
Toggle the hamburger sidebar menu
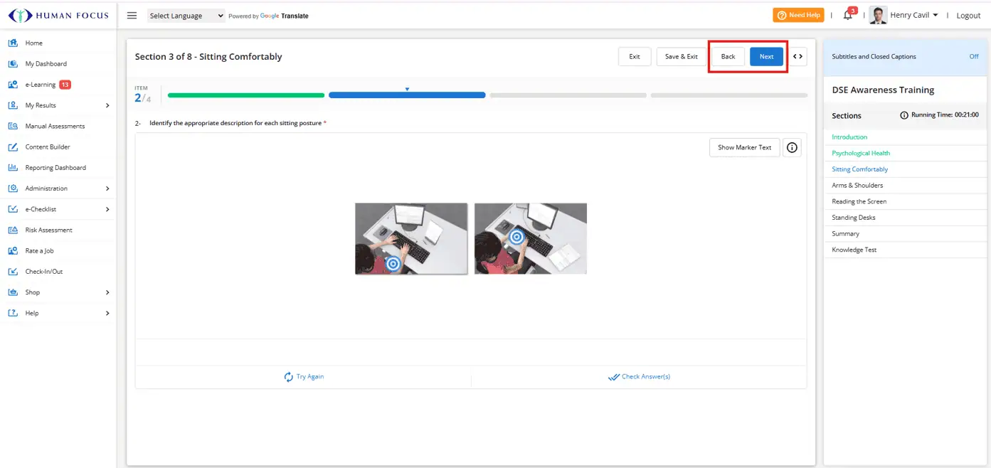132,16
